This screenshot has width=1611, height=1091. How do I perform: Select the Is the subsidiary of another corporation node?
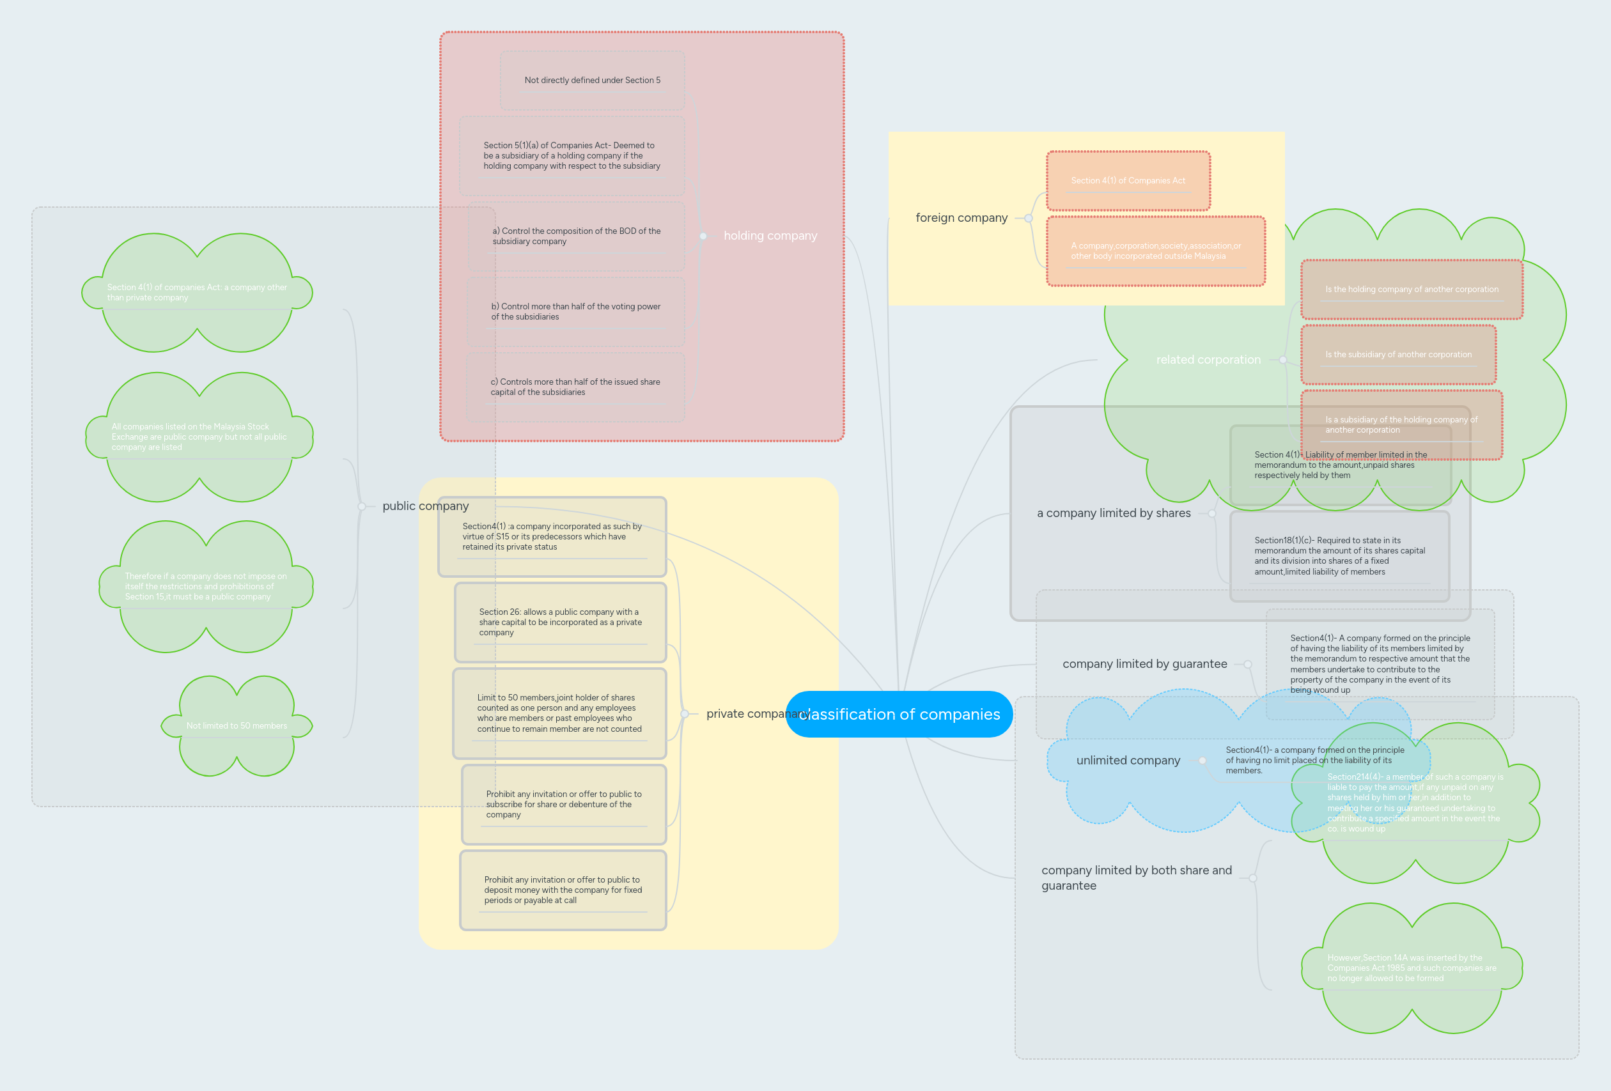1399,354
